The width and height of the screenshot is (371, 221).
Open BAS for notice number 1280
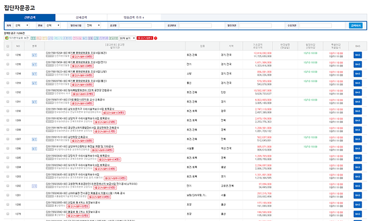coord(357,205)
